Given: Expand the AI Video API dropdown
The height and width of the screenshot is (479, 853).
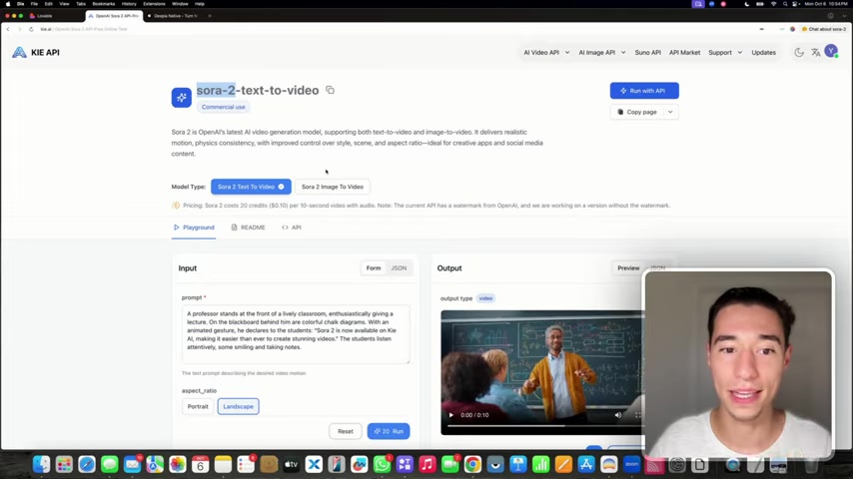Looking at the screenshot, I should (545, 52).
